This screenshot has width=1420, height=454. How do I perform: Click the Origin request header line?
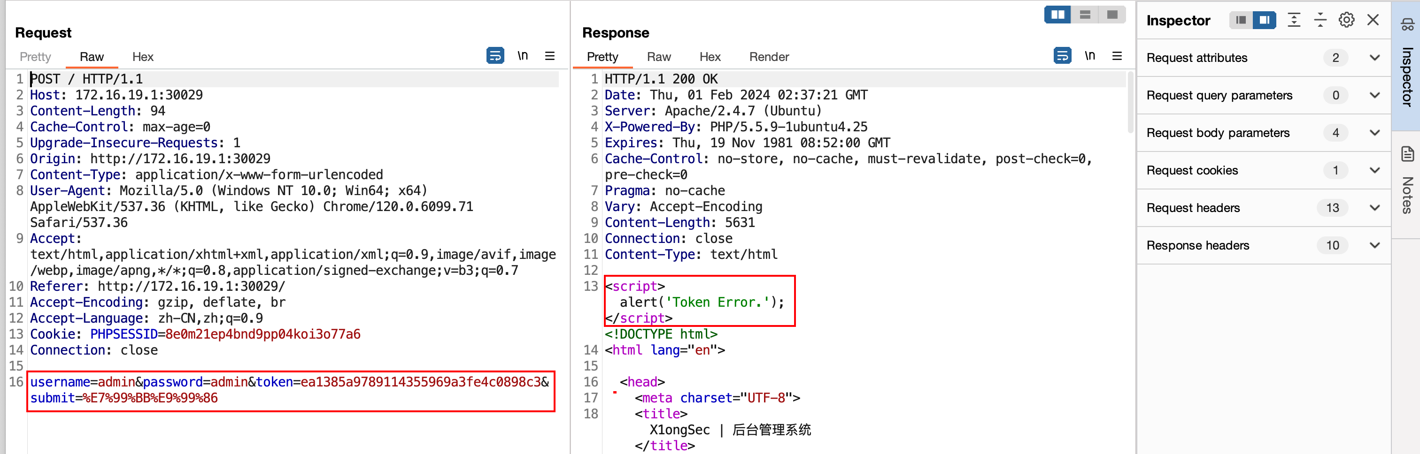pos(150,159)
